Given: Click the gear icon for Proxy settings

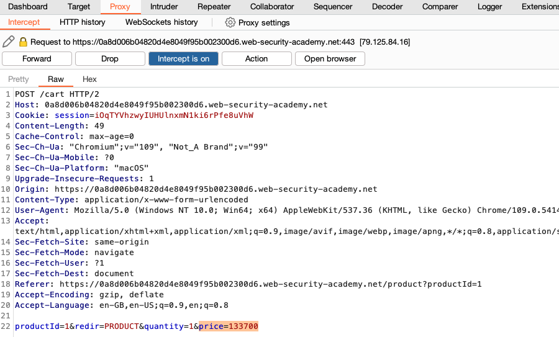Looking at the screenshot, I should point(230,22).
